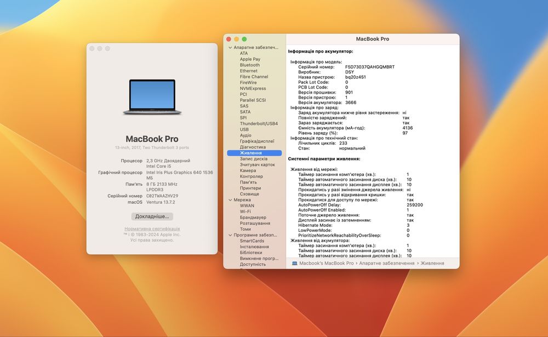548x337 pixels.
Task: Click Живлення in the path bar
Action: (x=432, y=263)
